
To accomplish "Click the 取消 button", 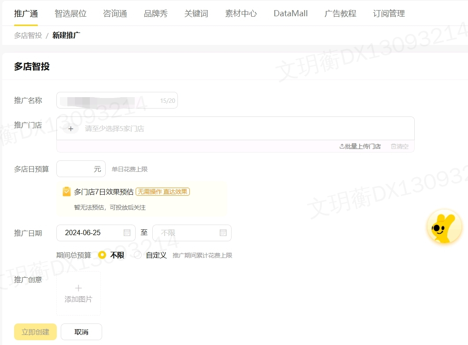I will click(81, 332).
